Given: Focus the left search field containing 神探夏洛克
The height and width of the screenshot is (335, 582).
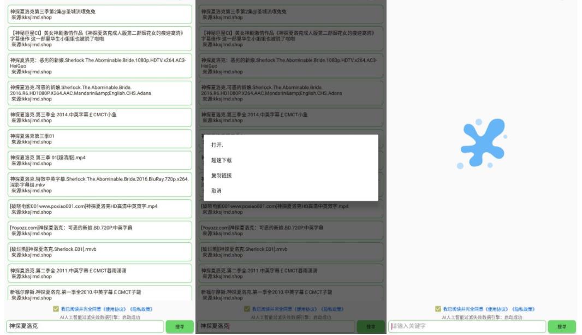Looking at the screenshot, I should click(85, 326).
